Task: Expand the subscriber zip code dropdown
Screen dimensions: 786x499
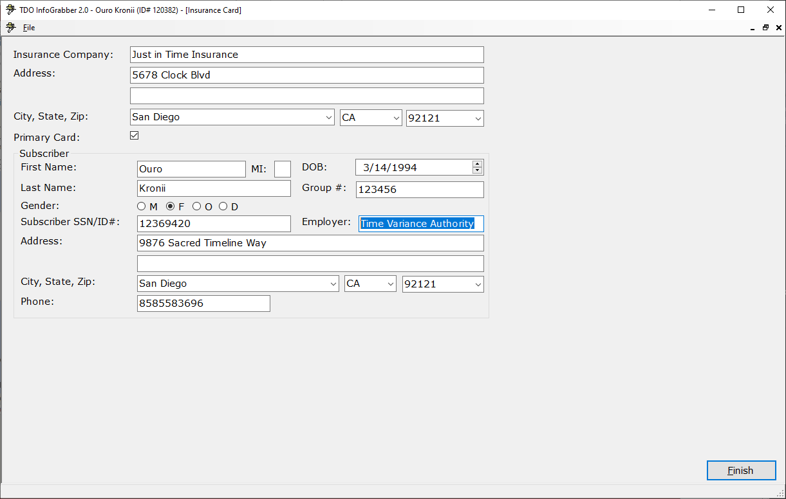Action: point(478,284)
